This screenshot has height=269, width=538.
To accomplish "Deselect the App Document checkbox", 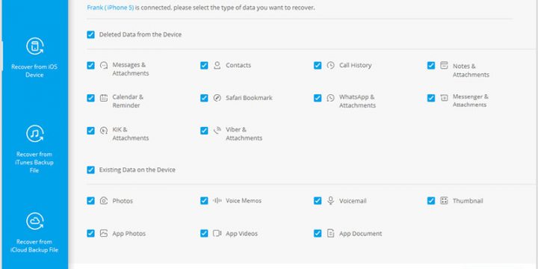I will point(318,234).
